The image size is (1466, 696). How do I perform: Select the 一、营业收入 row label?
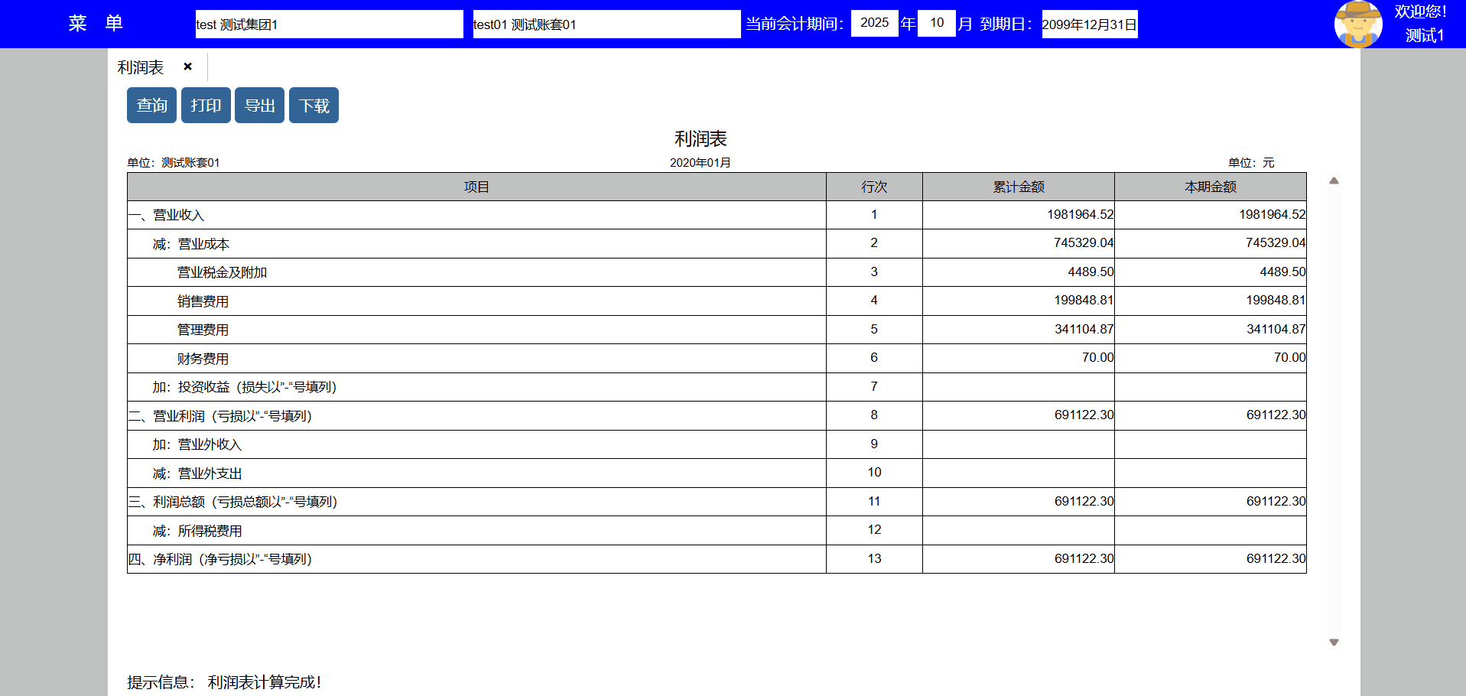[x=167, y=216]
